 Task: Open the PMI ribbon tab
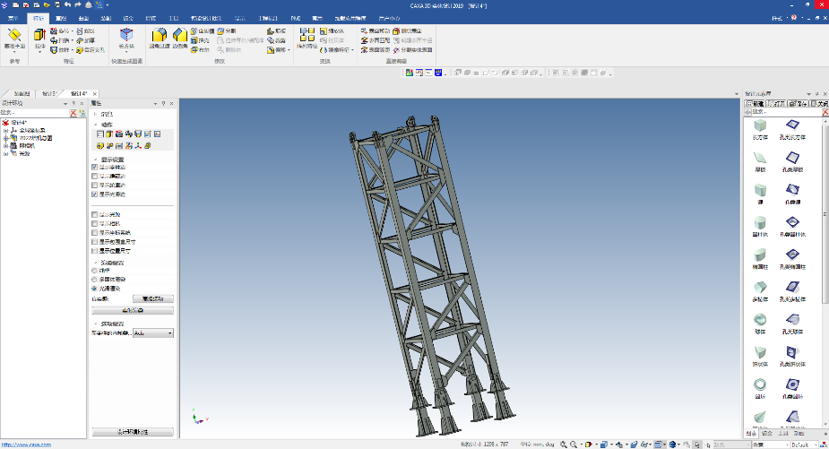point(295,18)
